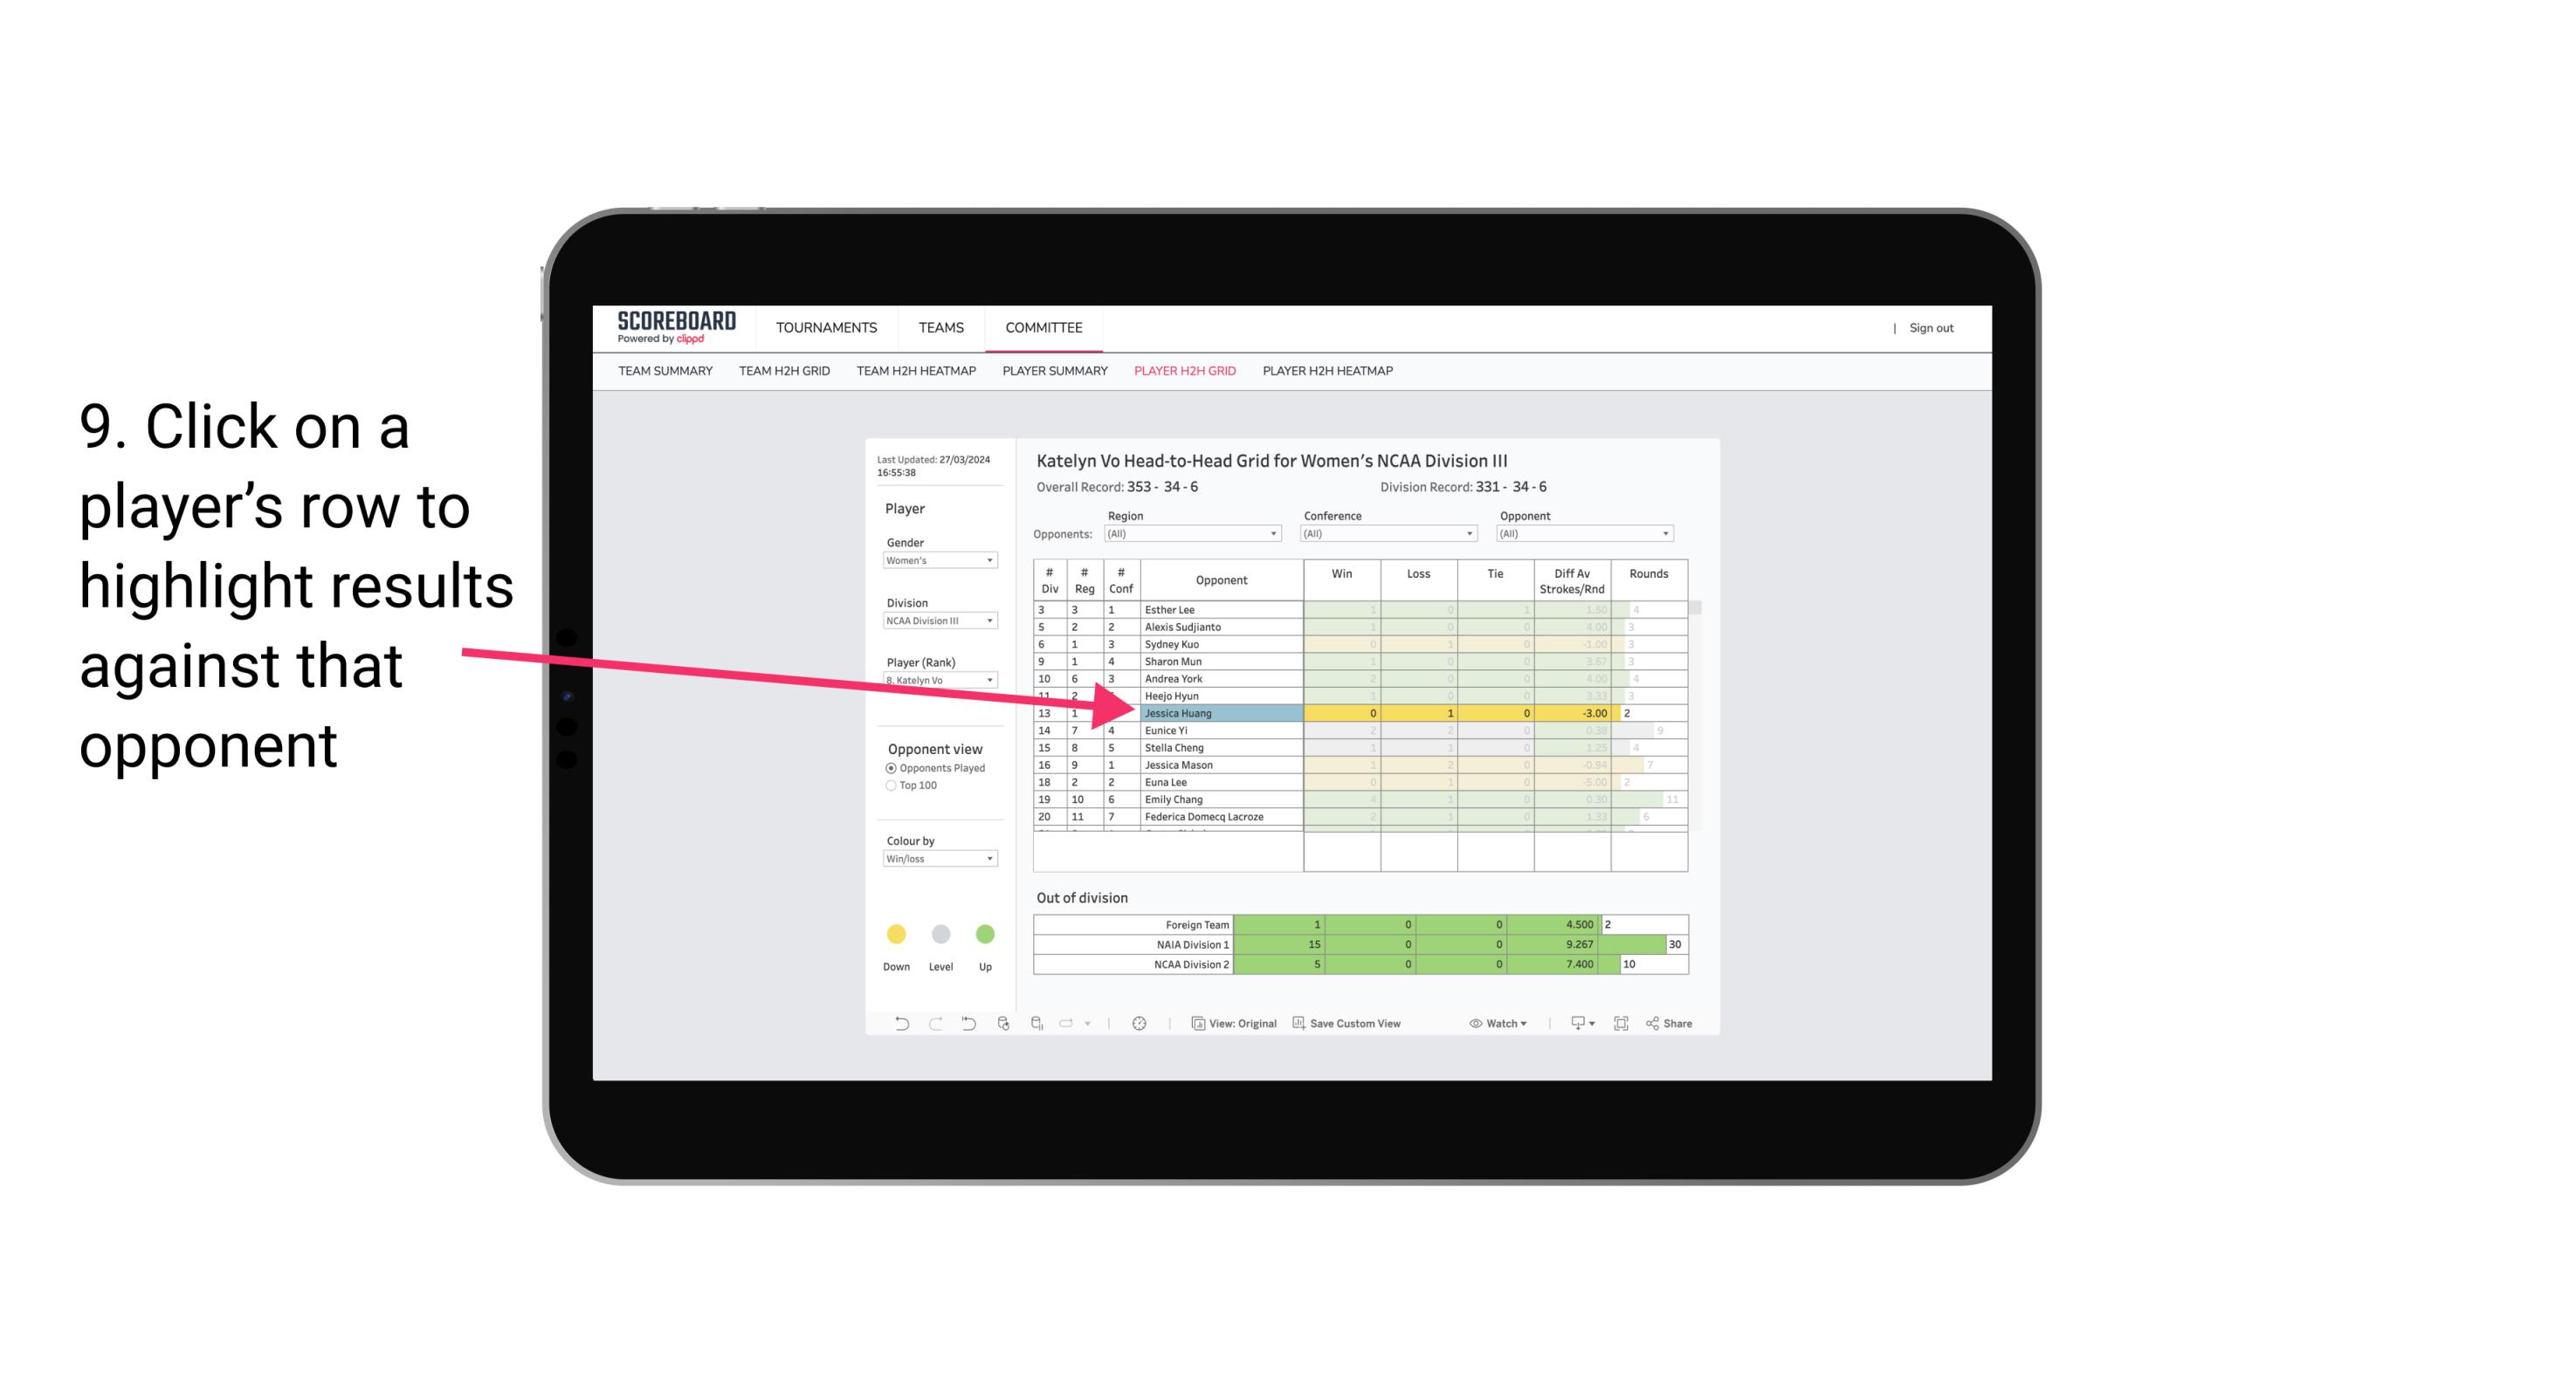
Task: Click the undo icon in toolbar
Action: point(894,1024)
